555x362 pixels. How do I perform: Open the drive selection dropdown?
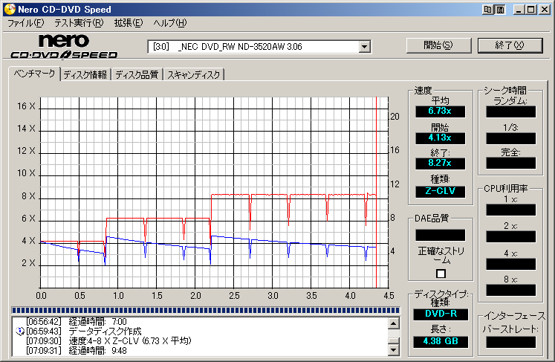click(364, 47)
